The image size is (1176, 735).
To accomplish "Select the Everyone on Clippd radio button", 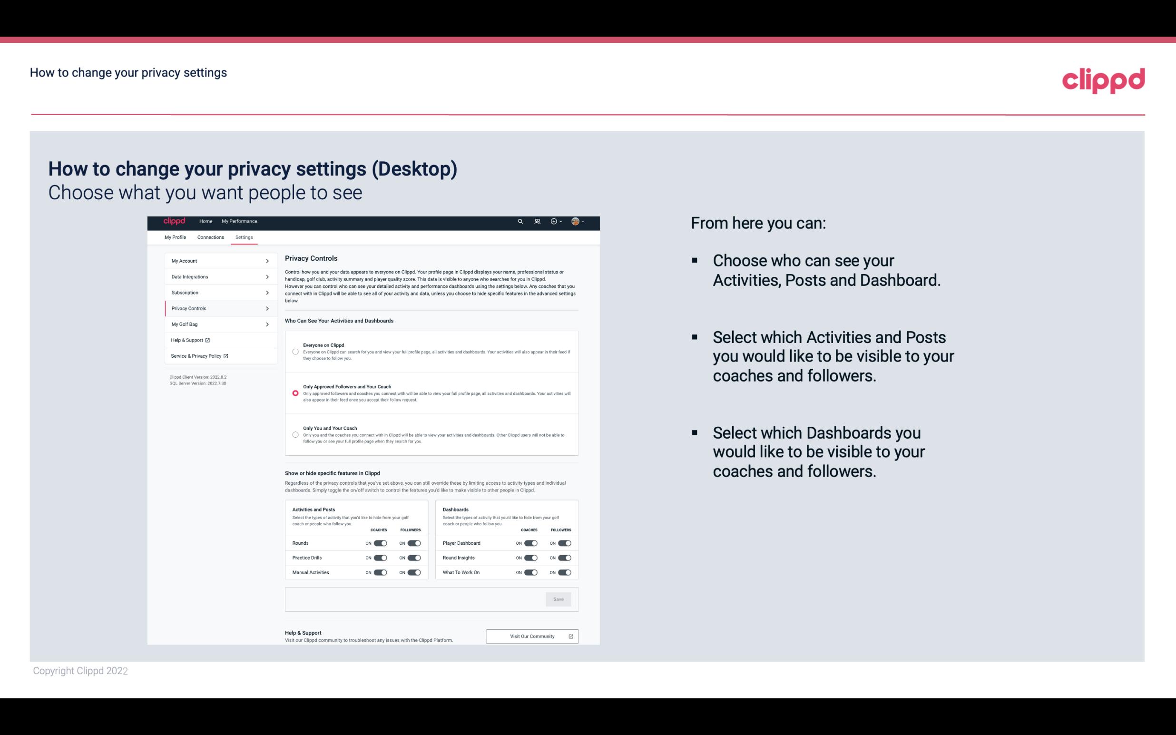I will coord(295,352).
